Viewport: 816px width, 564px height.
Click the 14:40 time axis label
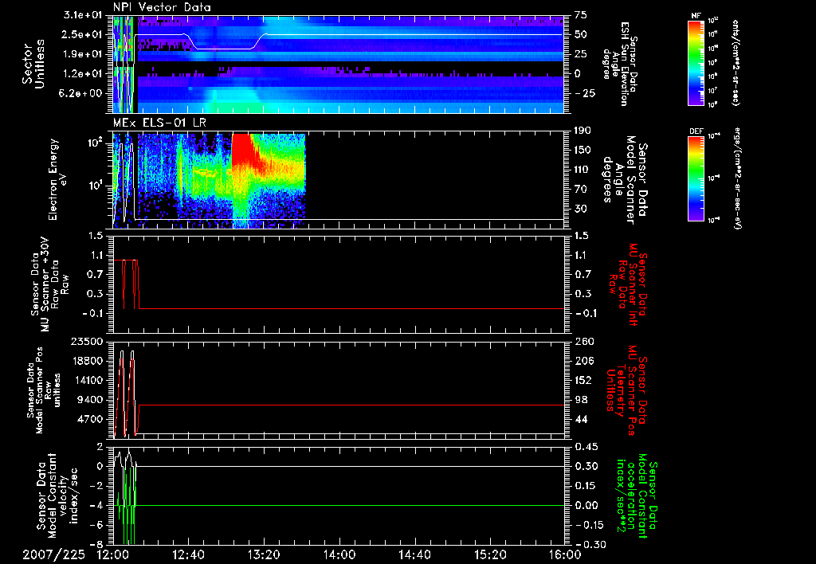point(414,554)
